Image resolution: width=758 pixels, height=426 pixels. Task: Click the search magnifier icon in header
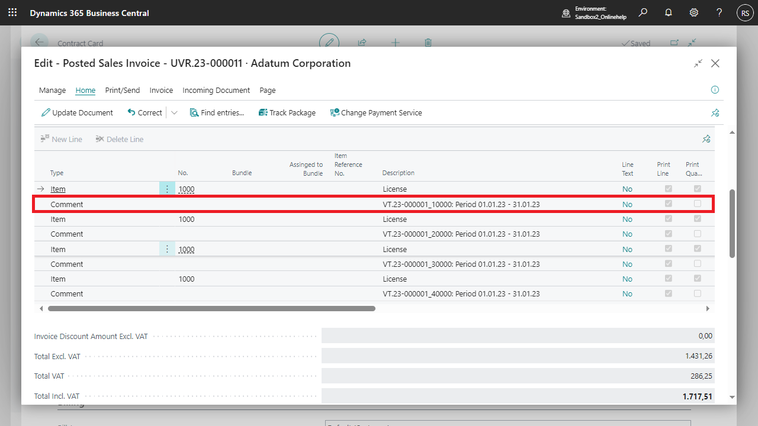click(643, 12)
